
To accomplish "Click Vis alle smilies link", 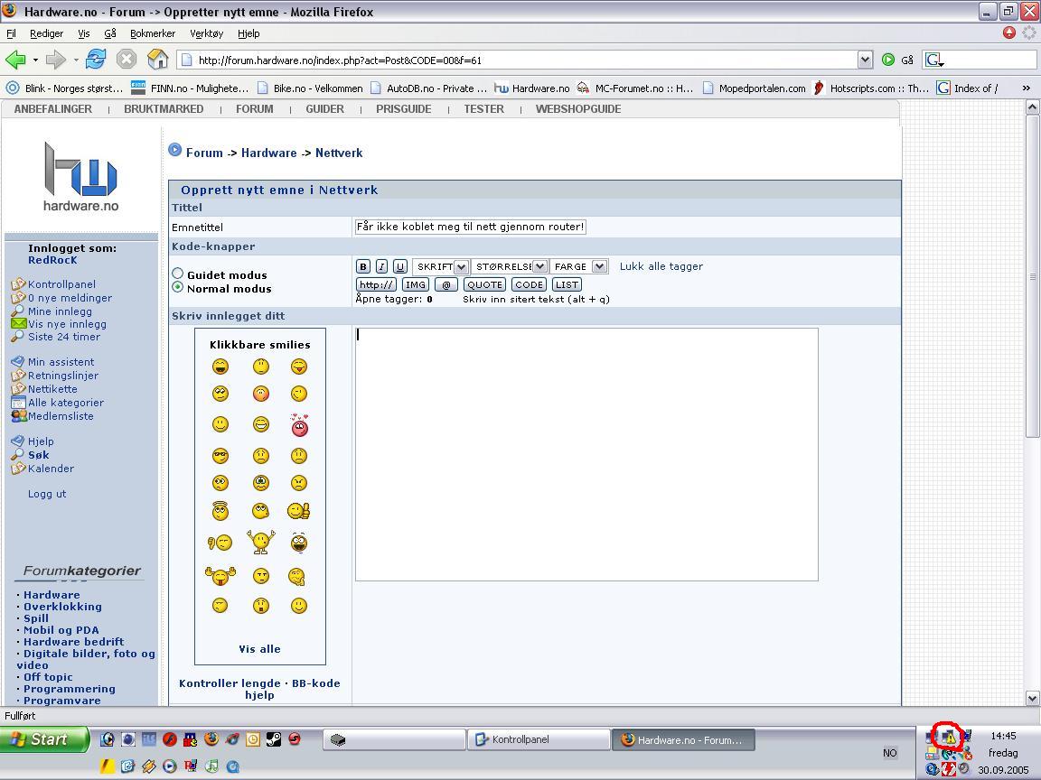I will click(x=259, y=649).
